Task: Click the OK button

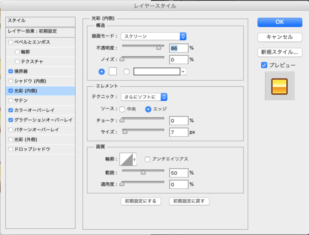Action: click(280, 22)
